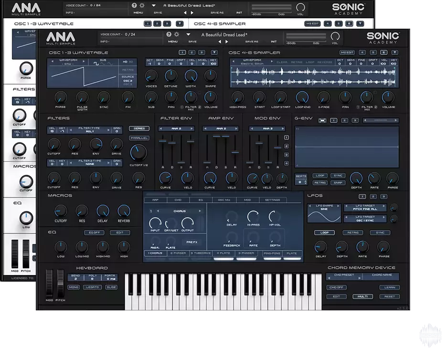Open preset dropdown triangle in back ANA header
The image size is (446, 352).
(154, 5)
